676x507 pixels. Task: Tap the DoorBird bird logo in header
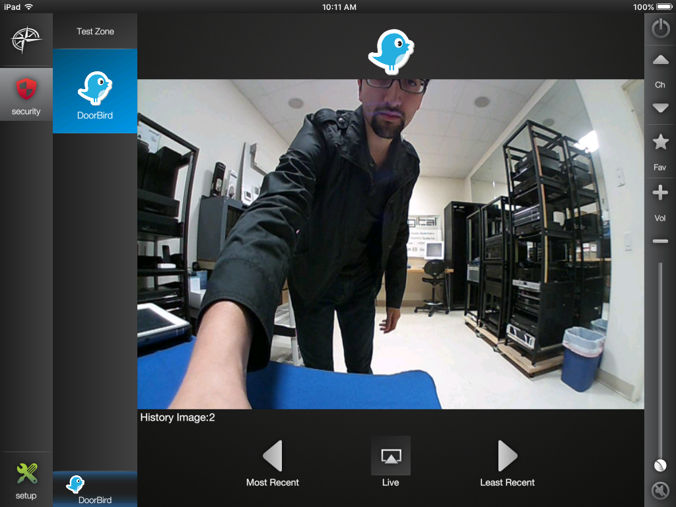tap(391, 51)
